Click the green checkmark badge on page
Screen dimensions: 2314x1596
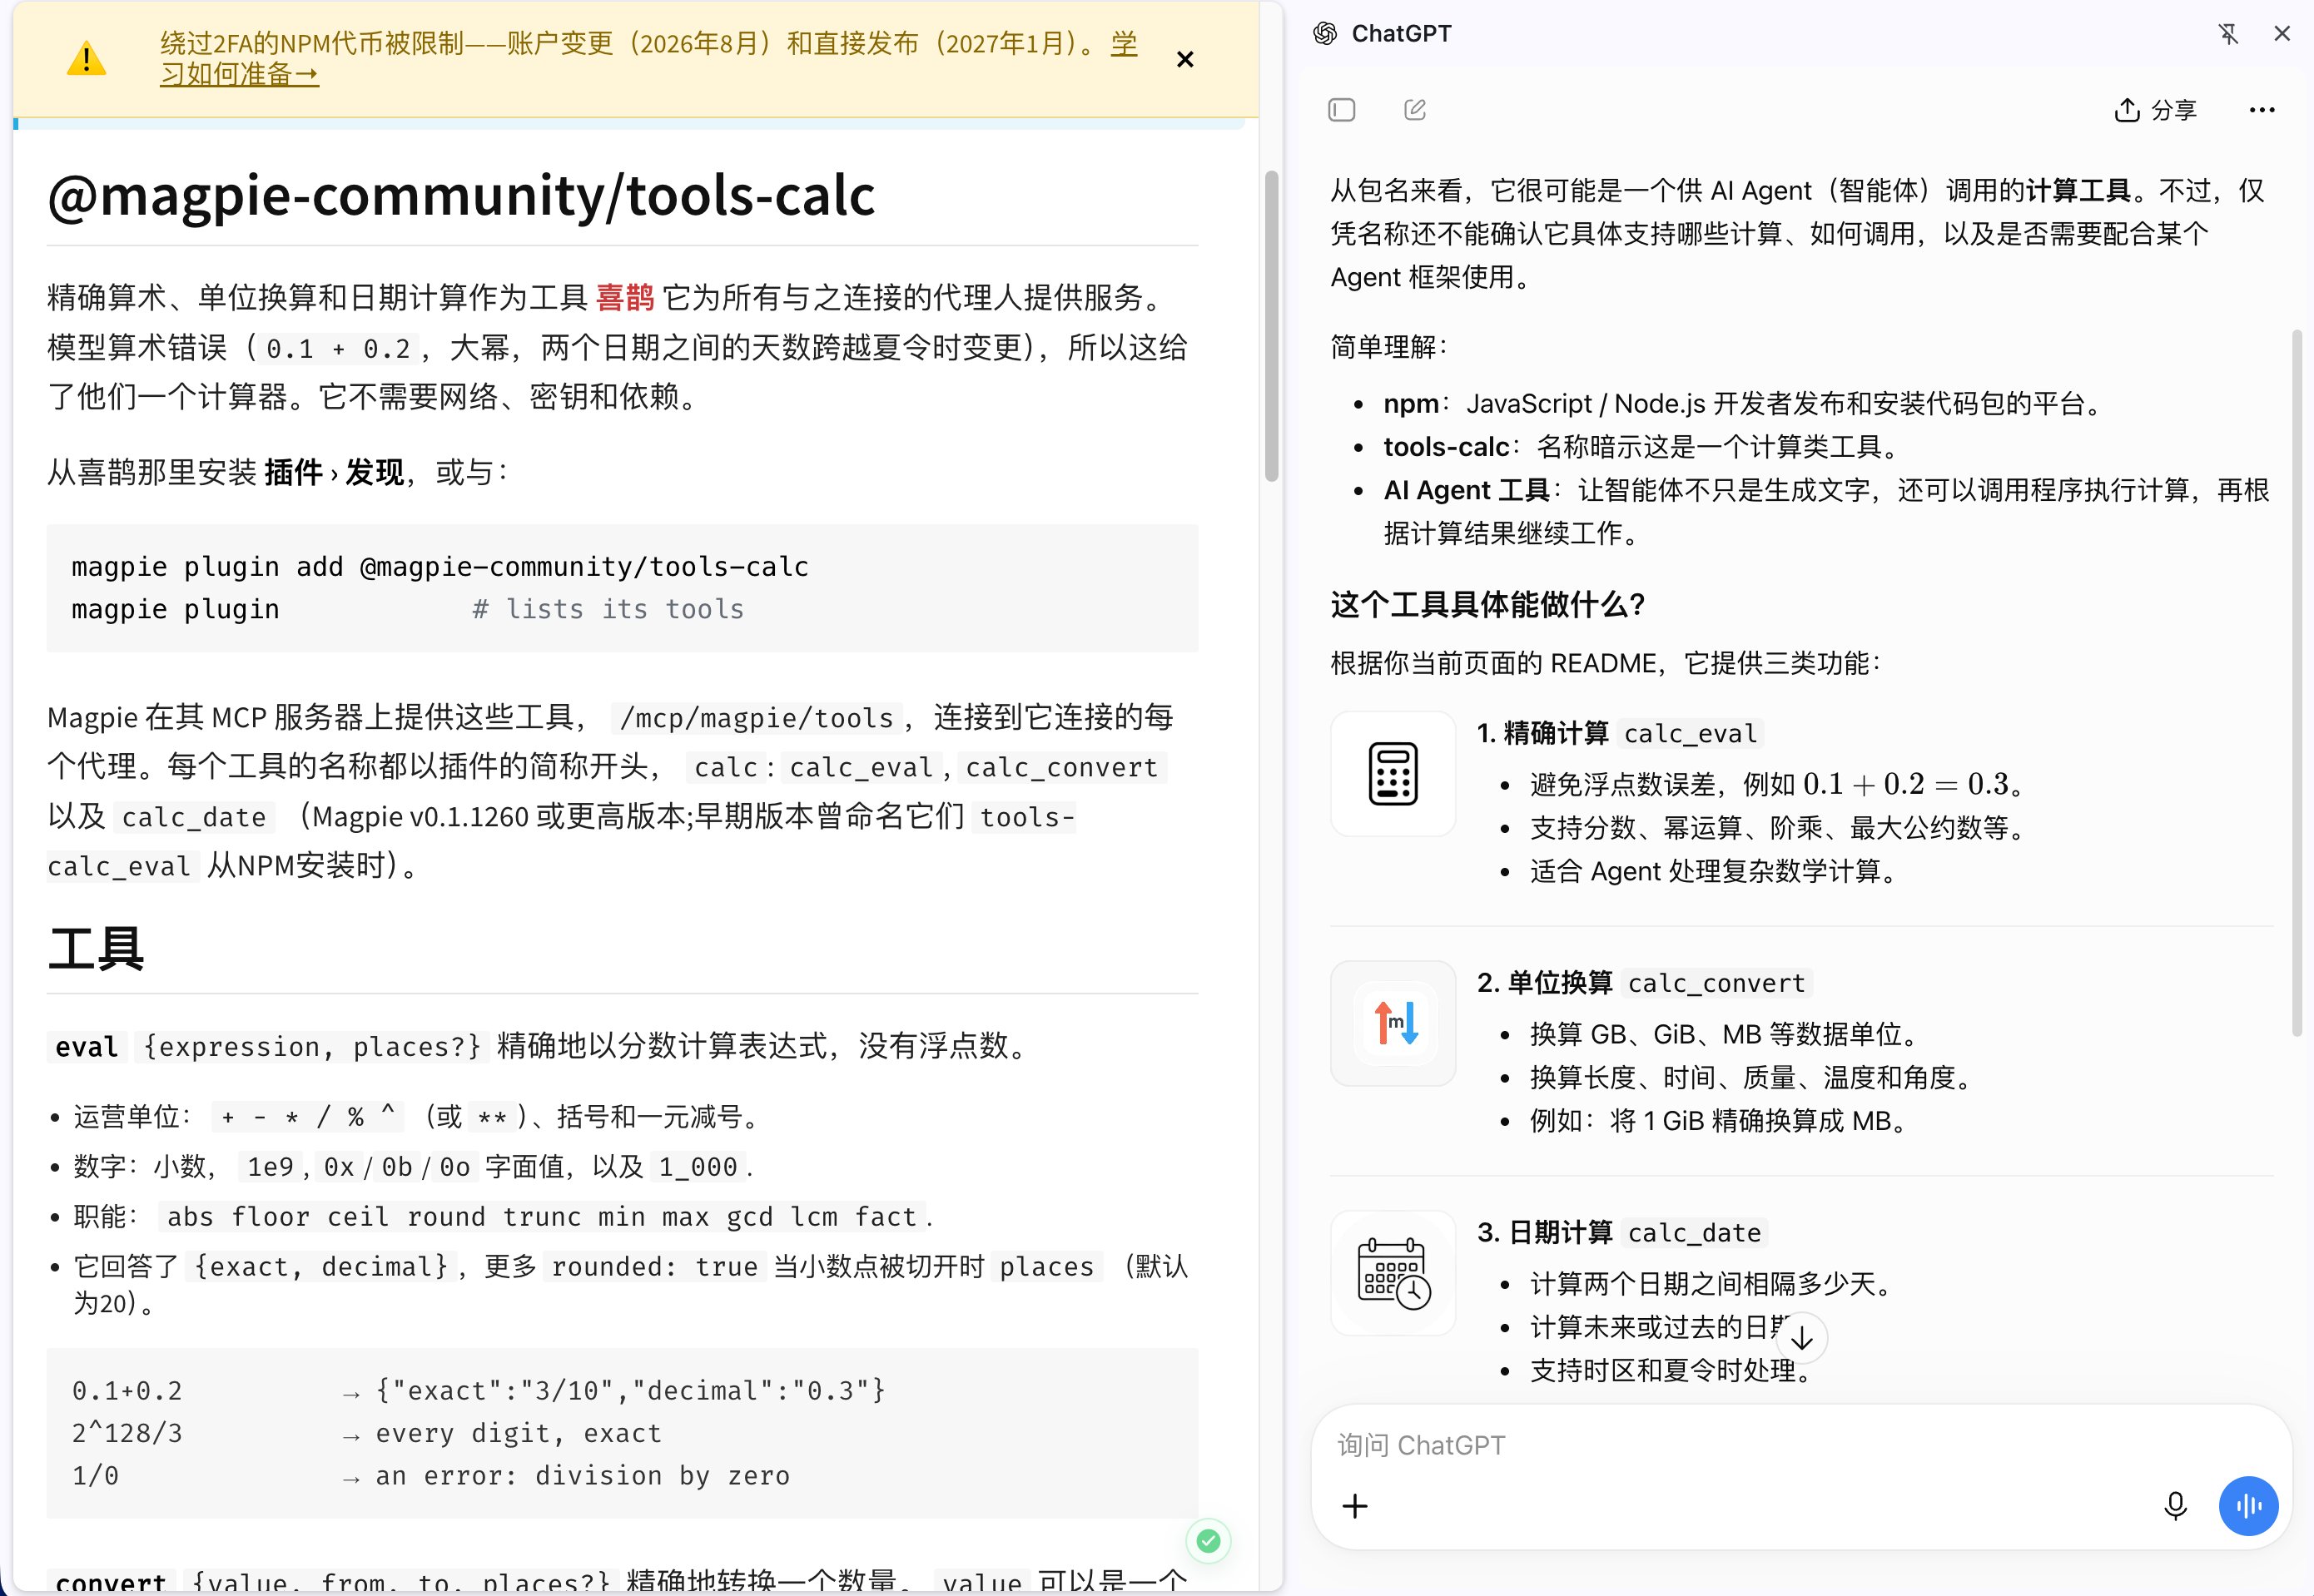coord(1208,1541)
